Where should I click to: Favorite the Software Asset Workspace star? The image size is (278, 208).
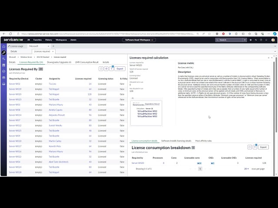click(x=152, y=40)
